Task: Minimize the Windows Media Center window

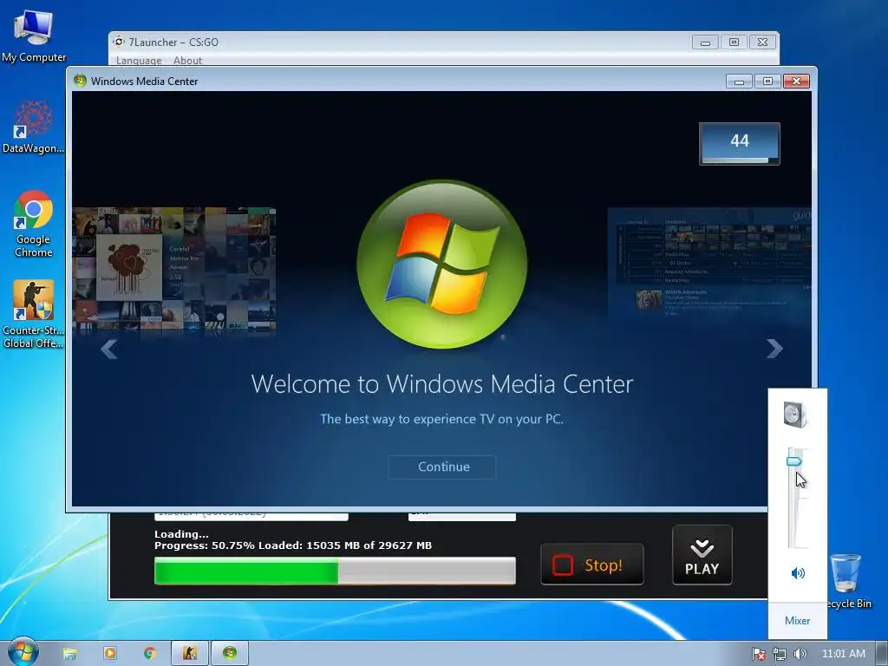Action: click(x=739, y=81)
